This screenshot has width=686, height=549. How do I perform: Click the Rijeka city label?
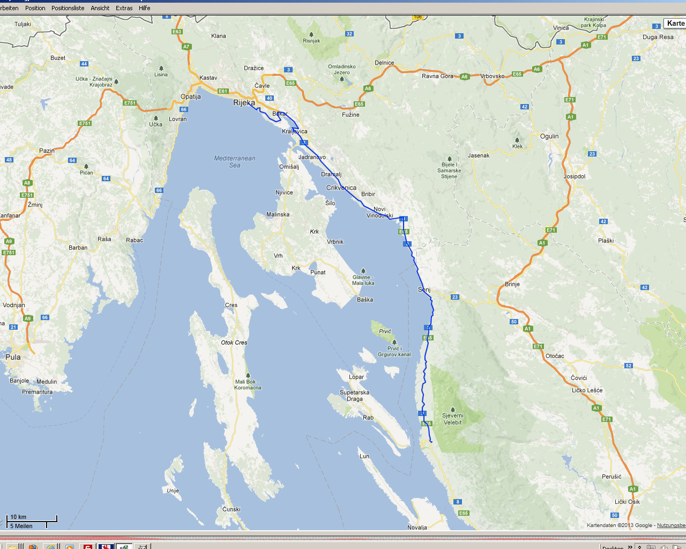pos(244,102)
